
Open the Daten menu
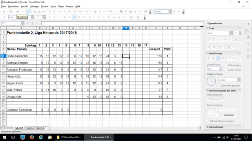(61, 6)
